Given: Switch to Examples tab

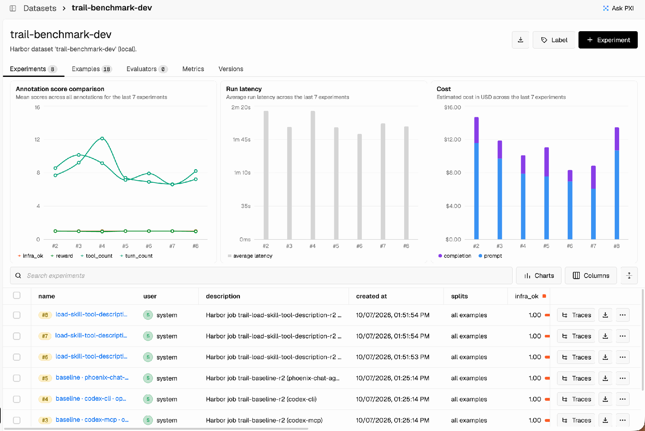Looking at the screenshot, I should (92, 69).
